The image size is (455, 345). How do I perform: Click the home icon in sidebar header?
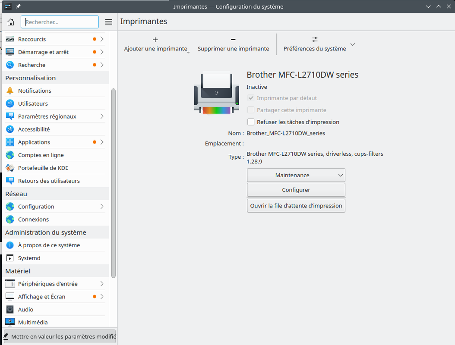pos(11,22)
